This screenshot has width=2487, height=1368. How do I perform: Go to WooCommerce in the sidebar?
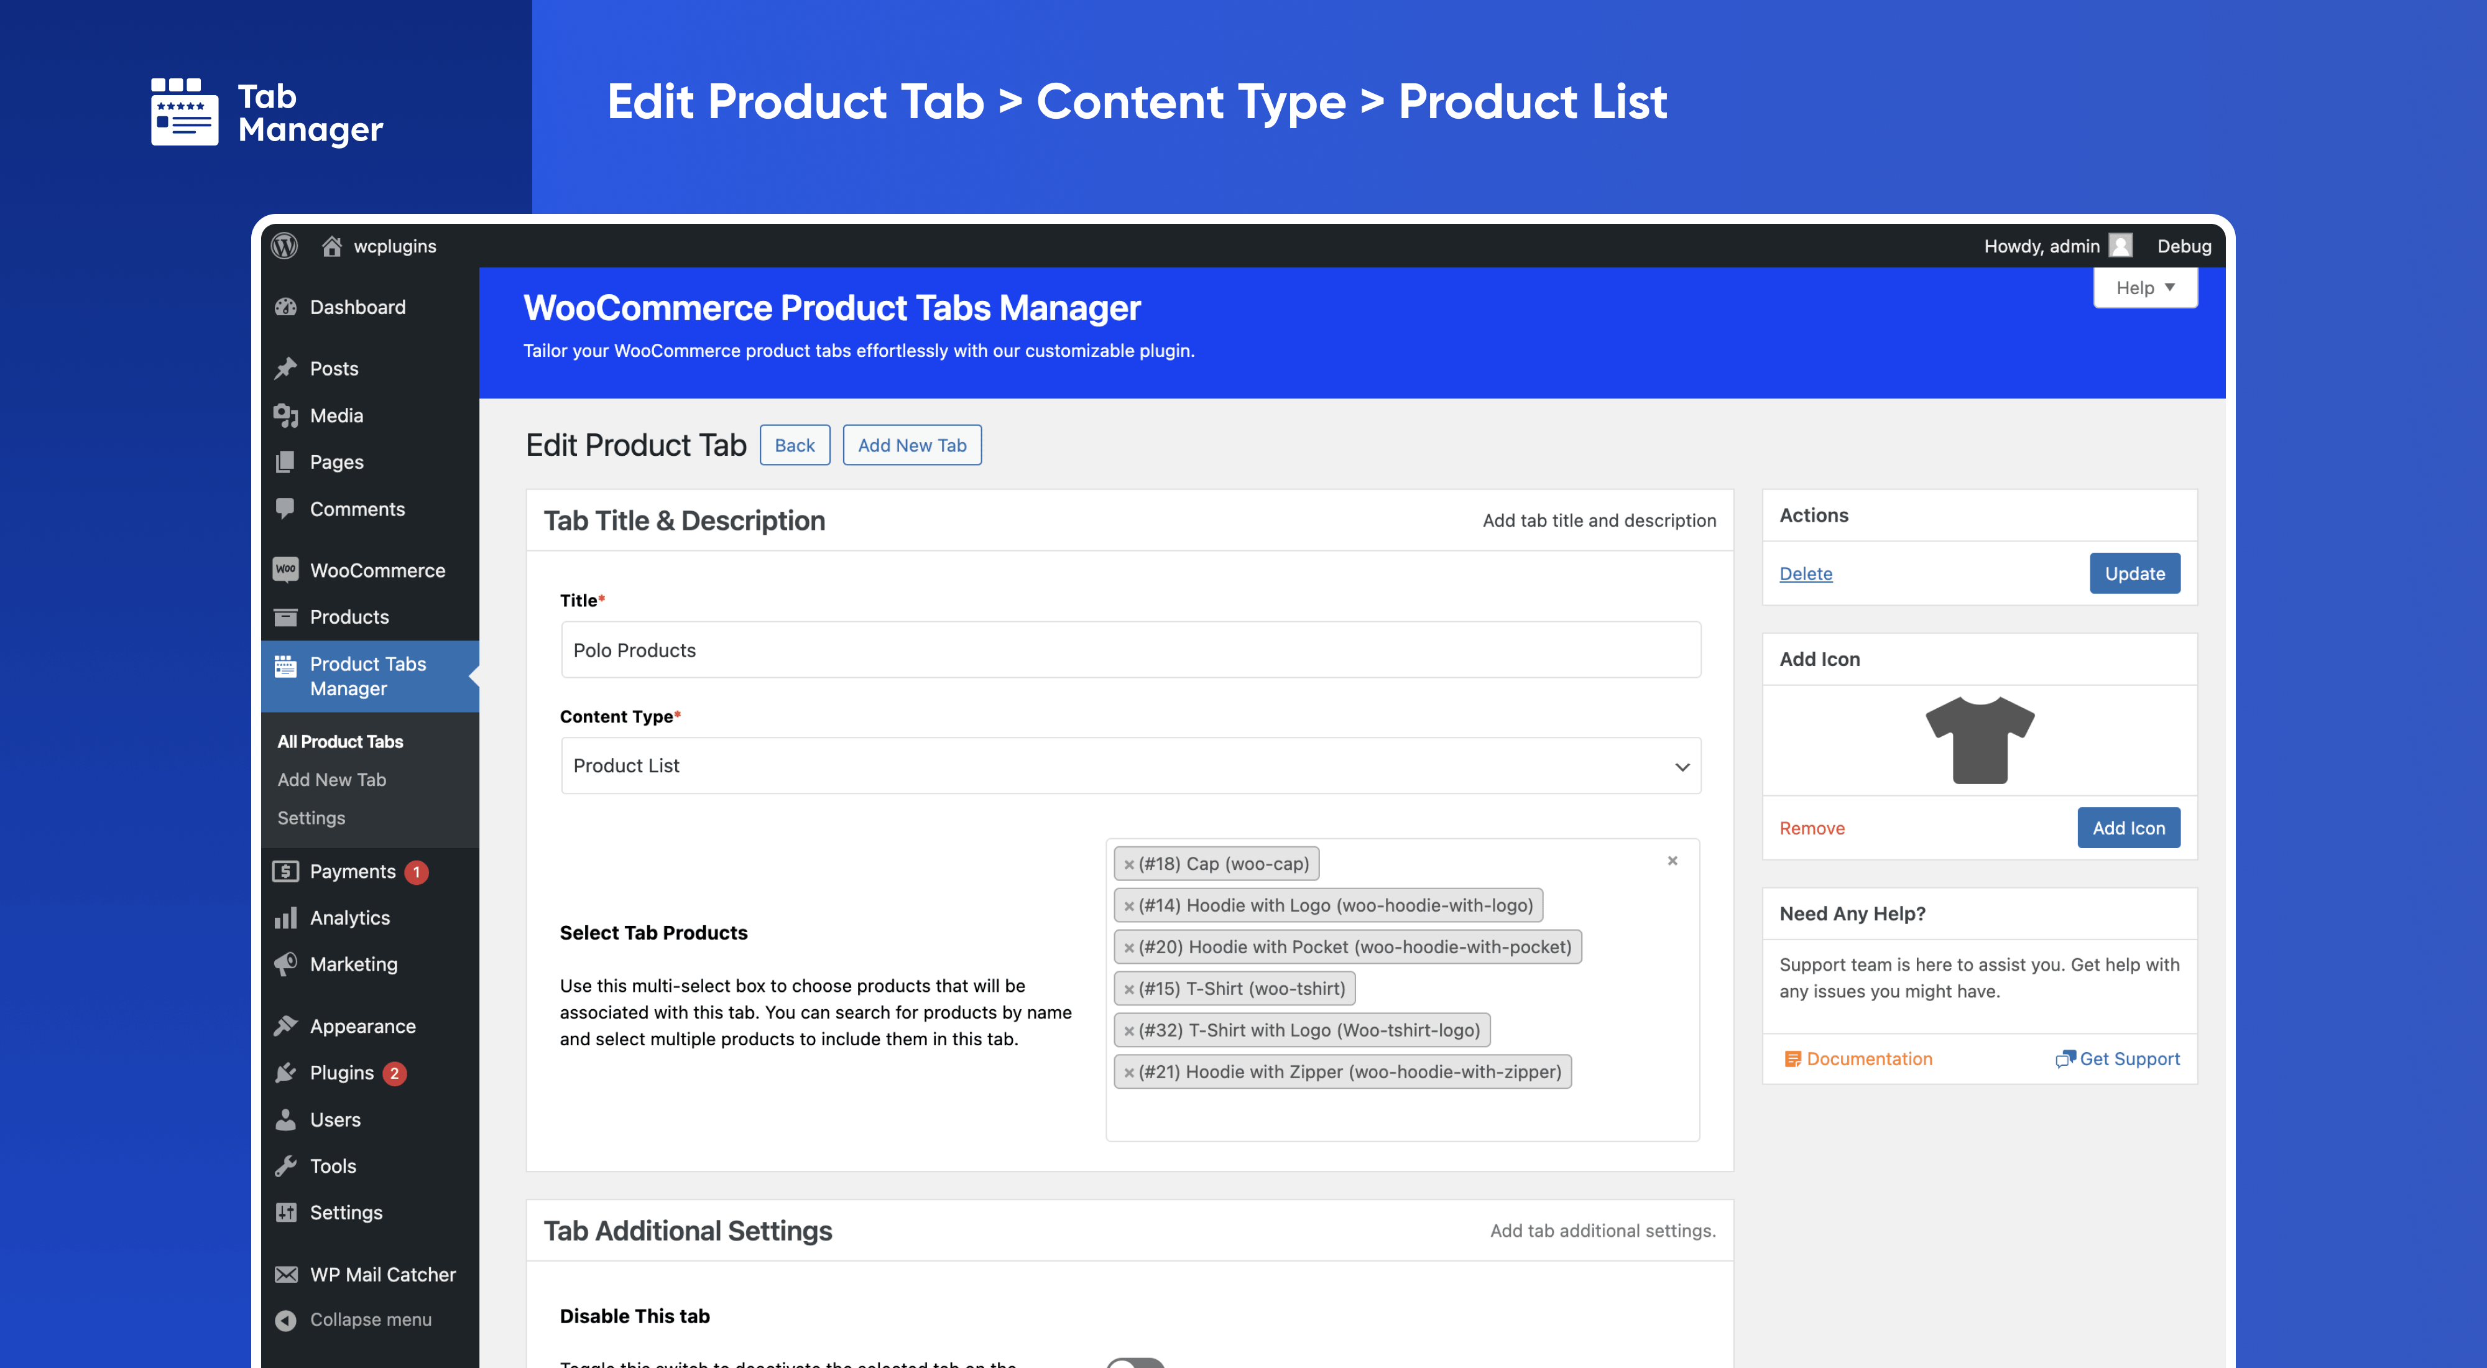point(377,571)
